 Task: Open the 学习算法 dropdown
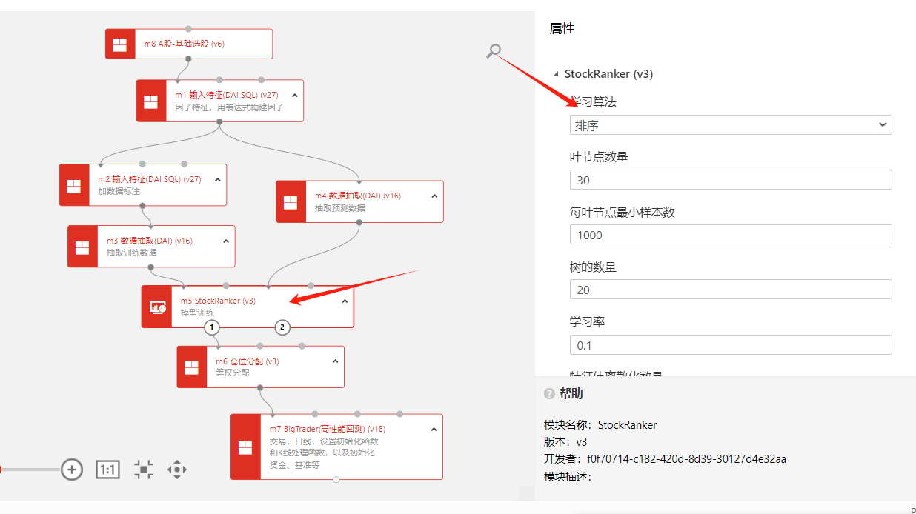(x=730, y=125)
